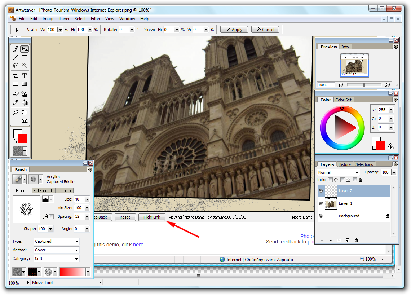Screen dimensions: 411x295
Task: Click the transform icon in options bar
Action: tap(17, 30)
